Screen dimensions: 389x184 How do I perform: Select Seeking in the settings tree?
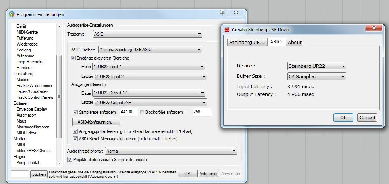coord(24,50)
